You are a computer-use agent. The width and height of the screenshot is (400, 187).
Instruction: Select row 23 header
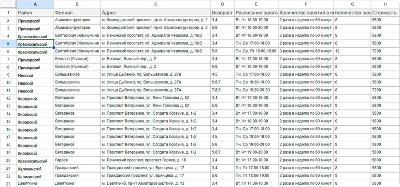click(x=8, y=184)
